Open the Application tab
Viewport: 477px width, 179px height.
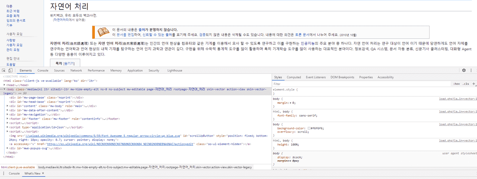[x=135, y=70]
